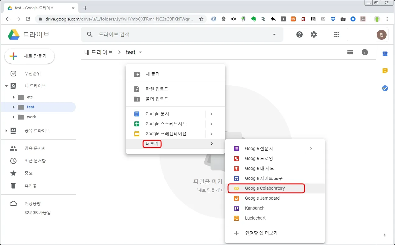Bookmark this page with star icon
395x245 pixels.
201,19
